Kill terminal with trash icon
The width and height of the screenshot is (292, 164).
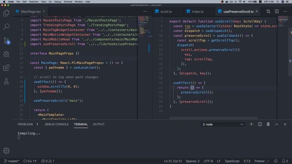(268, 124)
